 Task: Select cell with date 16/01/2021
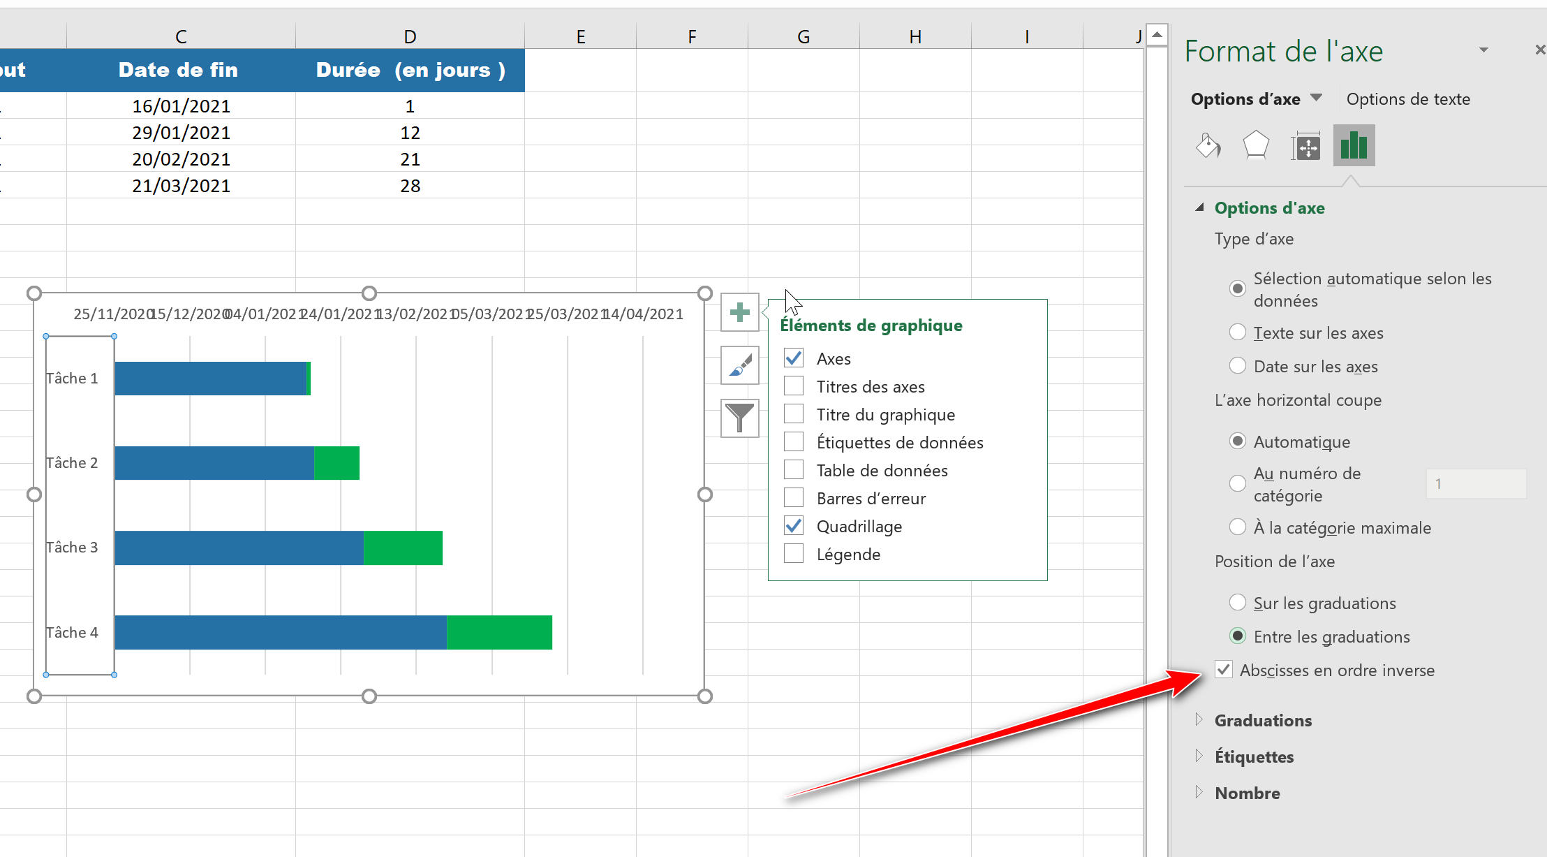tap(181, 105)
